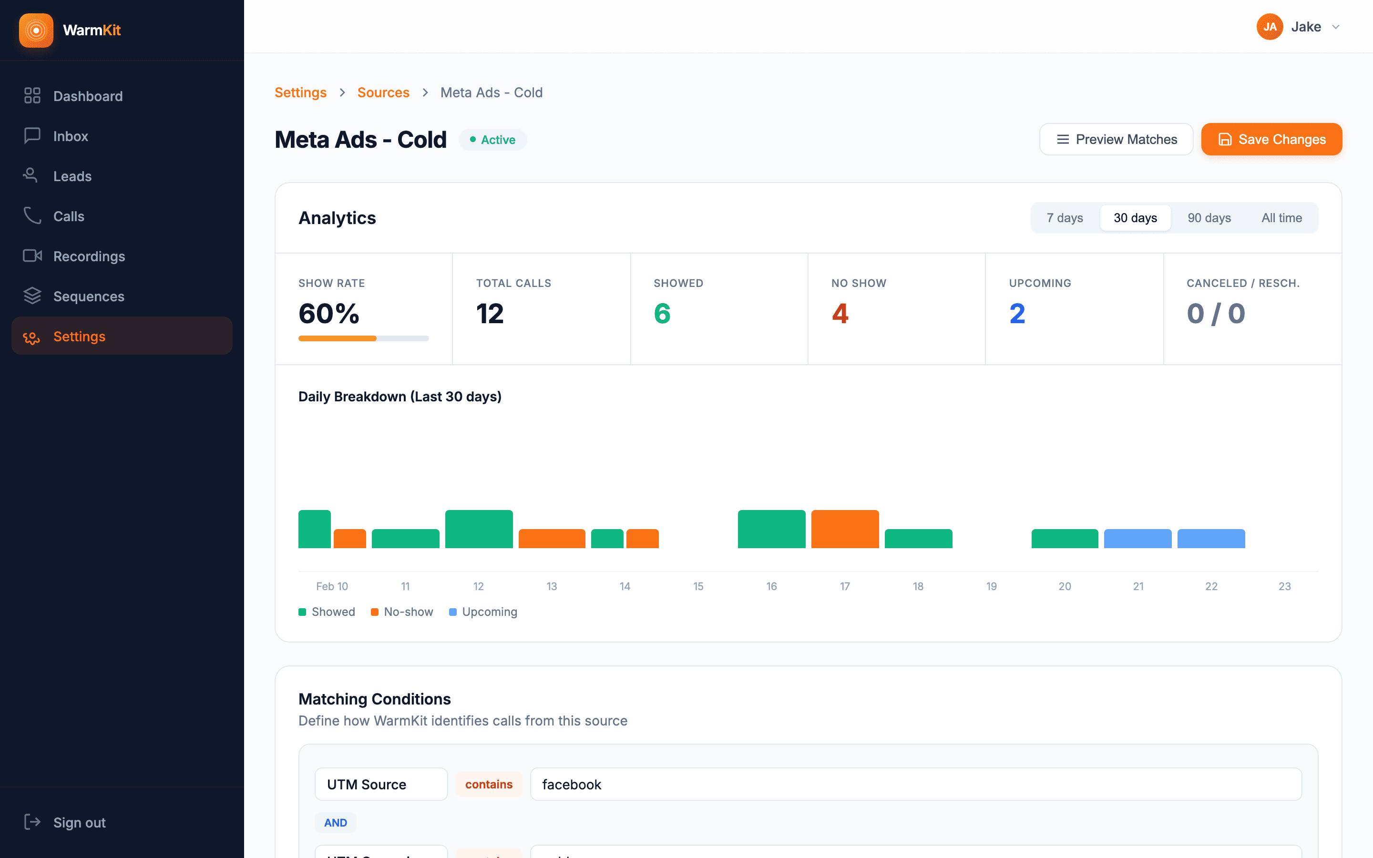Click the WarmKit logo icon

[36, 30]
